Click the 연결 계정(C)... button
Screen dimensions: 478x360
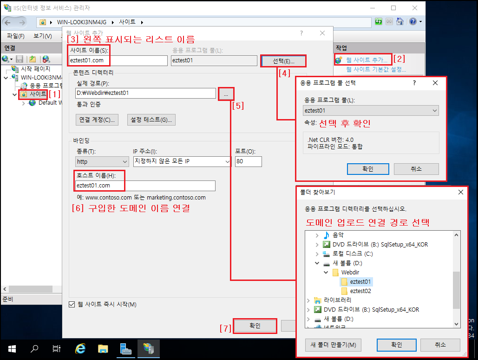click(97, 120)
